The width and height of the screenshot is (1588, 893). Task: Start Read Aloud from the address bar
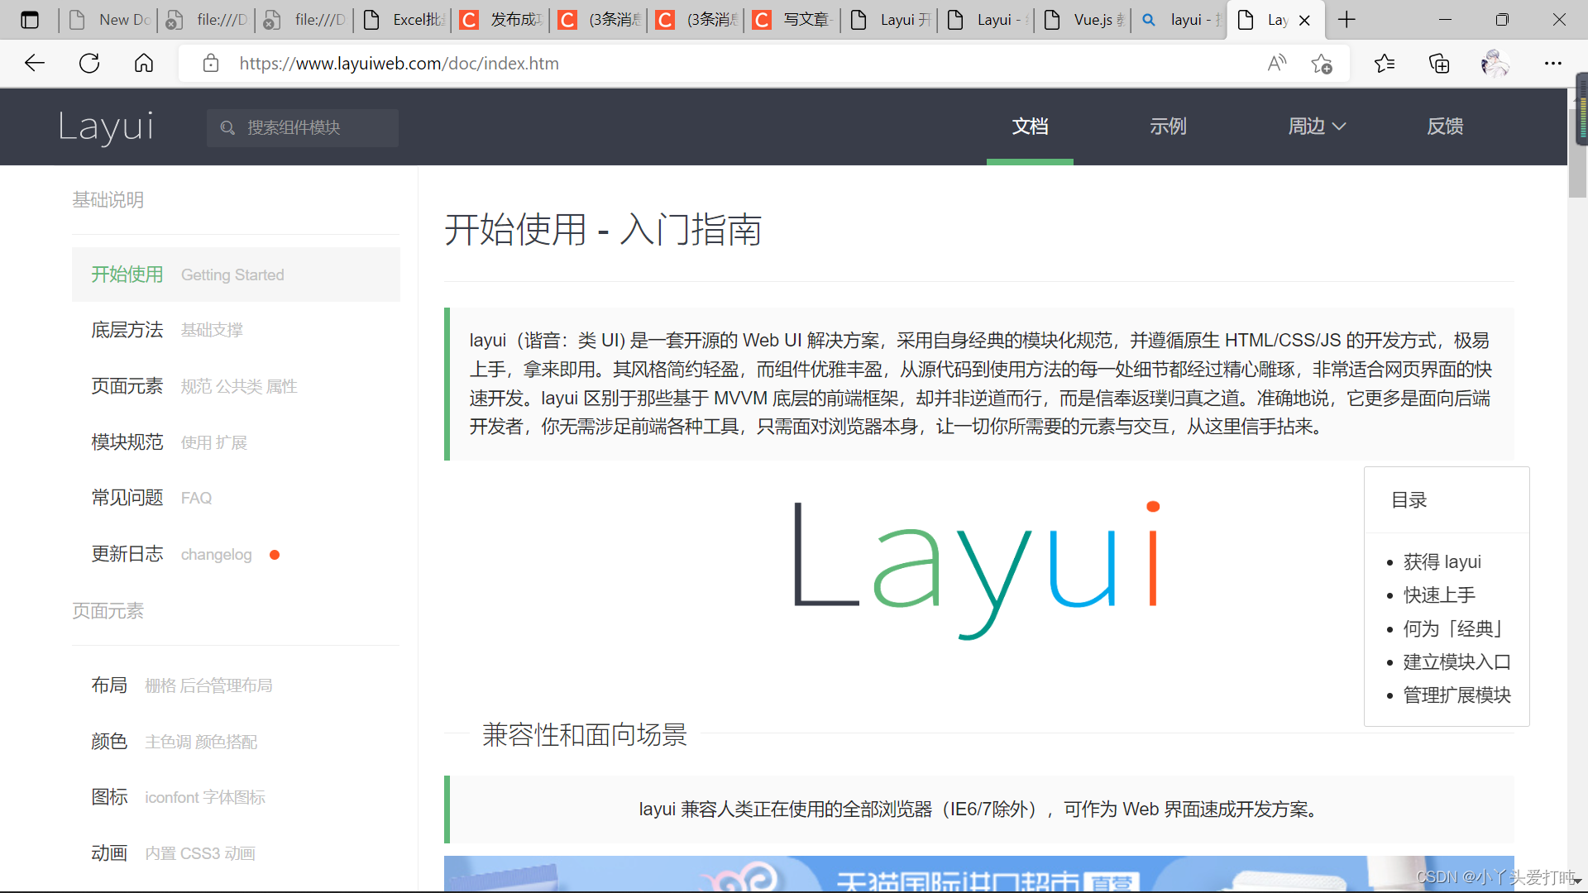coord(1276,63)
